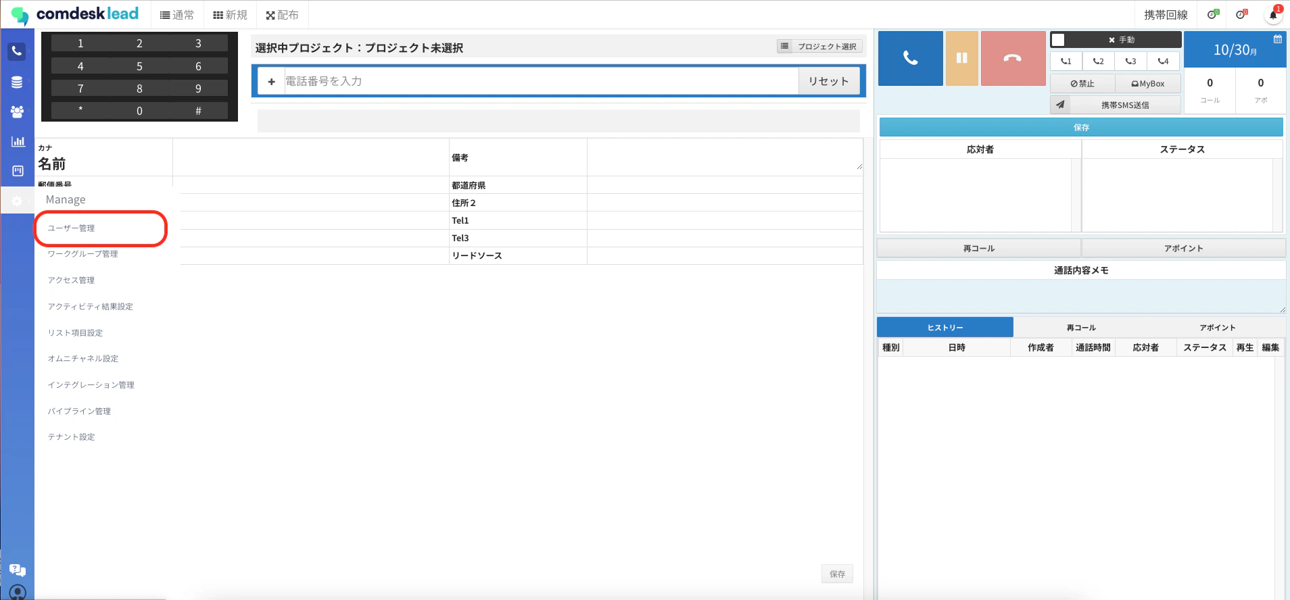This screenshot has width=1290, height=600.
Task: Click the paper plane send icon
Action: pos(1060,105)
